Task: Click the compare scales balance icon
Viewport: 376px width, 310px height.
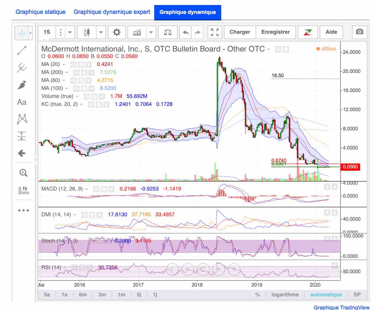Action: click(168, 32)
